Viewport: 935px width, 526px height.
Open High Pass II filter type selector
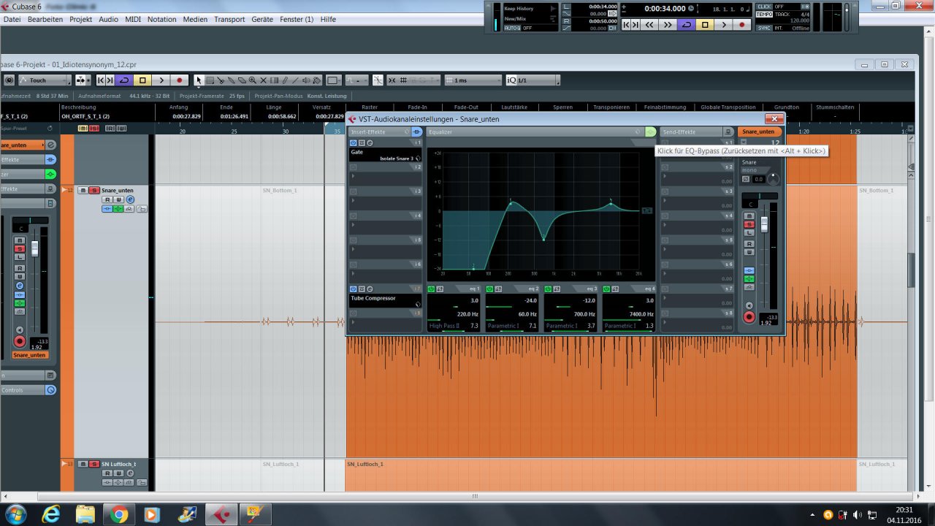(444, 326)
